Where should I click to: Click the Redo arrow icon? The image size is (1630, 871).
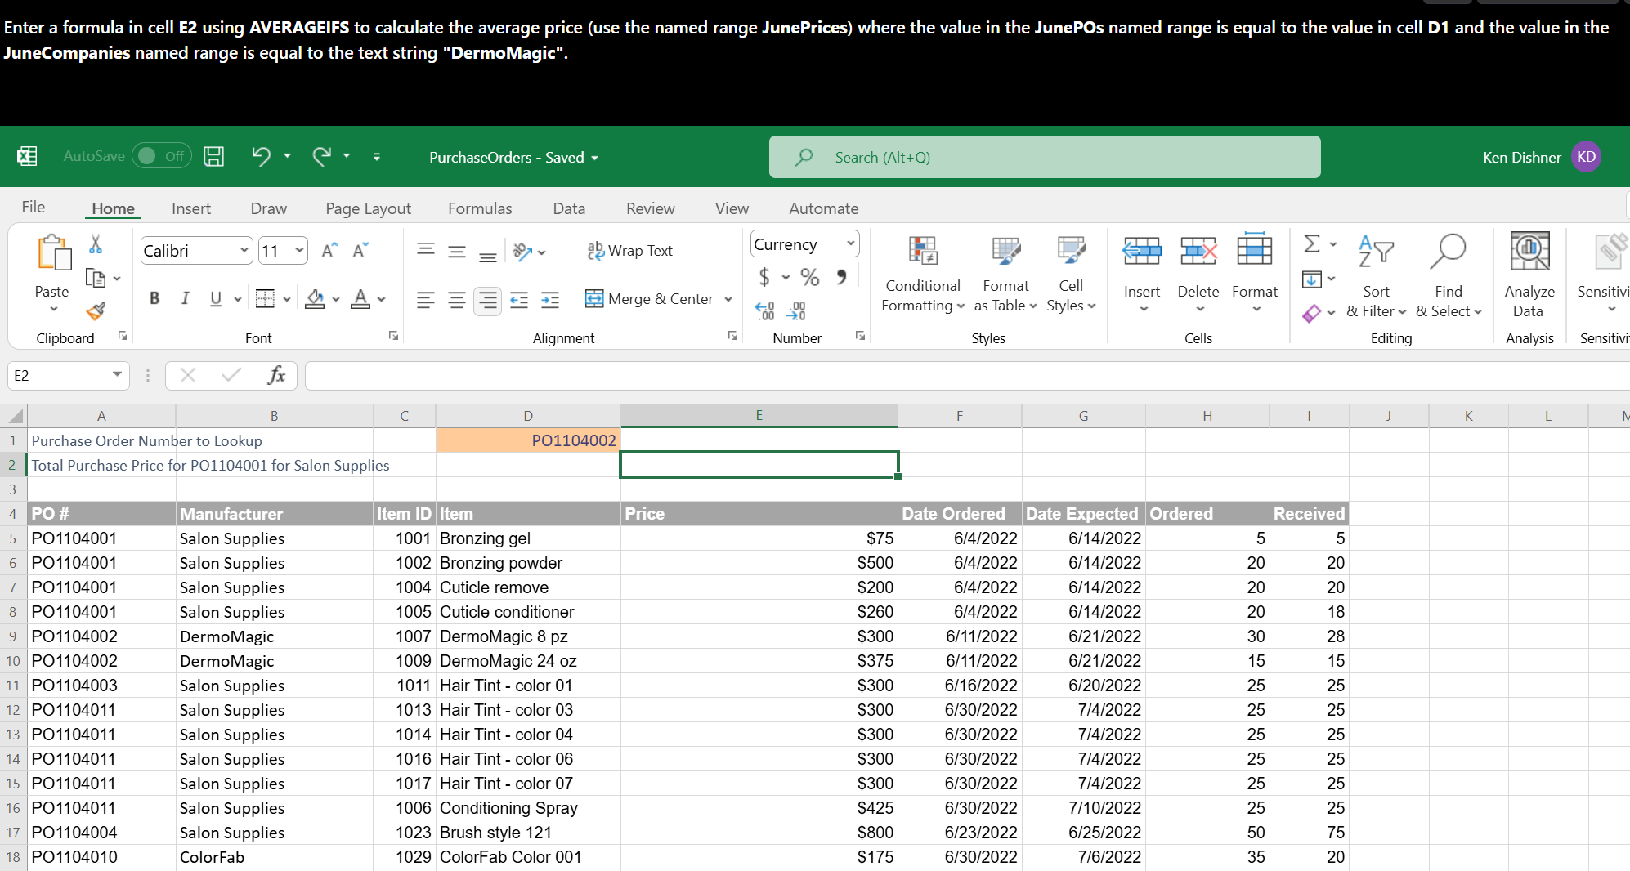pos(322,157)
